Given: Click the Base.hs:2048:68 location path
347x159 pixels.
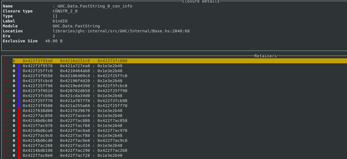Looking at the screenshot, I should pos(121,31).
